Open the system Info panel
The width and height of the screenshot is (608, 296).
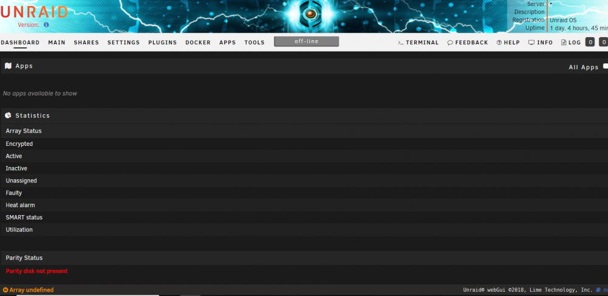click(x=541, y=43)
